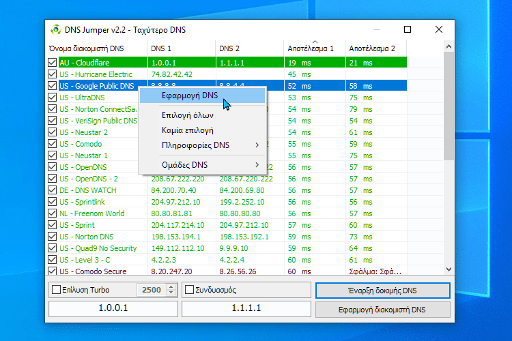Choose Καμία επιλογή from context menu
The width and height of the screenshot is (512, 341).
[x=203, y=130]
